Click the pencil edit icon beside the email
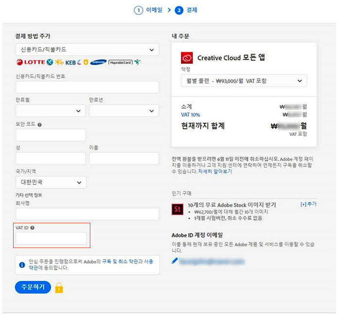 [174, 261]
